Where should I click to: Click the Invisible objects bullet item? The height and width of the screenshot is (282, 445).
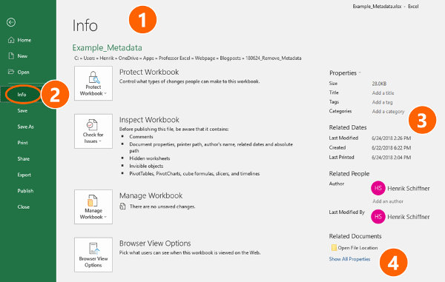146,166
